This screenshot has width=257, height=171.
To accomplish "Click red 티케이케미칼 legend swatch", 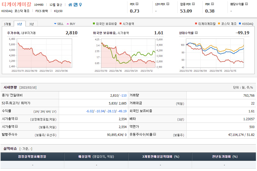I will click(196, 24).
